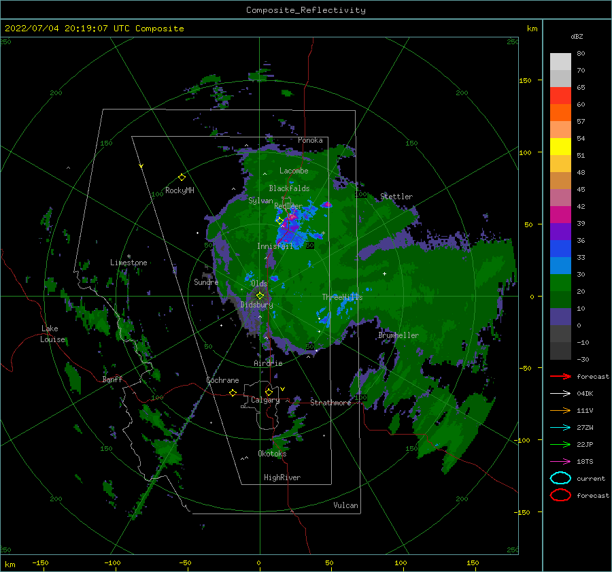
Task: Pick the bright green 20-30 dBZ swatch
Action: 560,282
